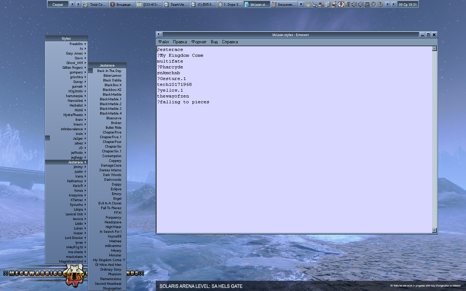The image size is (466, 291).
Task: Select the BlackMarble.2 style
Action: click(x=110, y=104)
